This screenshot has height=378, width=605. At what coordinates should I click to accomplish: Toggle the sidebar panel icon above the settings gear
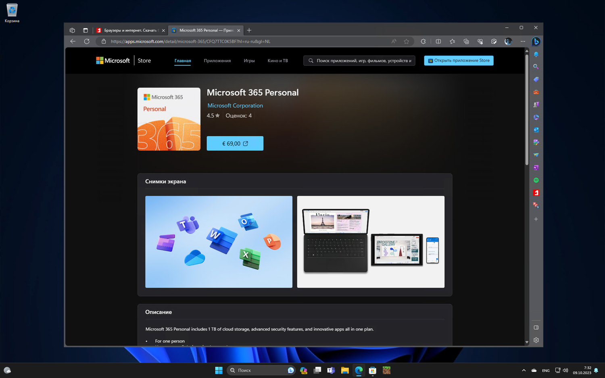(536, 328)
